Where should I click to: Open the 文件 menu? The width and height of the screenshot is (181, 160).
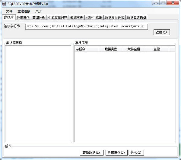pyautogui.click(x=9, y=11)
